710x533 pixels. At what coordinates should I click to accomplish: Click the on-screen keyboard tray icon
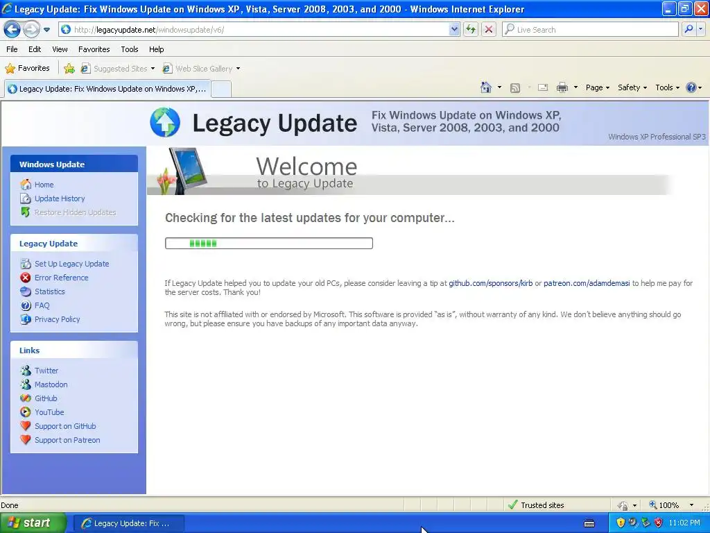click(589, 523)
